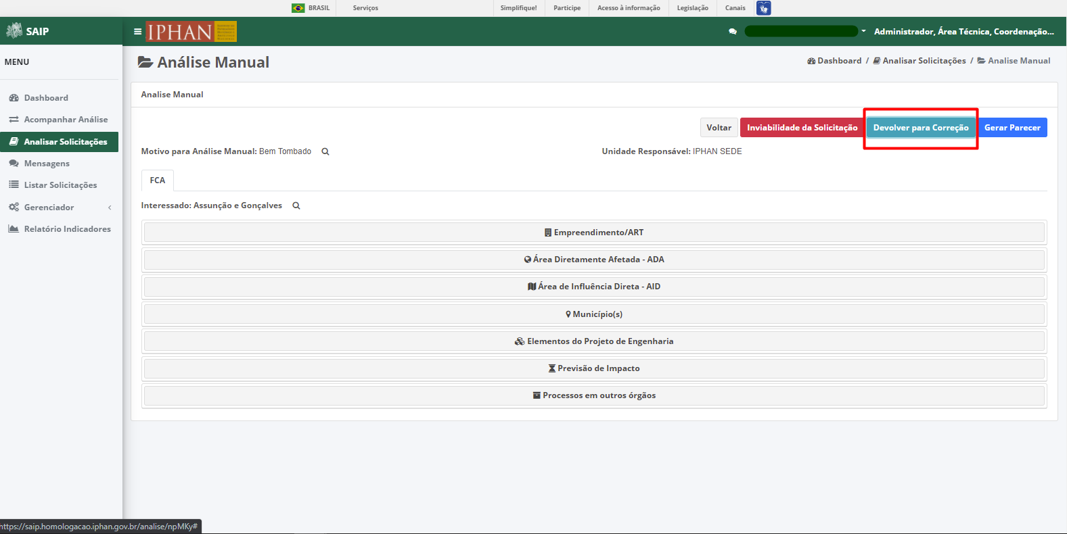Click the redacted user name field
Image resolution: width=1067 pixels, height=534 pixels.
point(801,31)
